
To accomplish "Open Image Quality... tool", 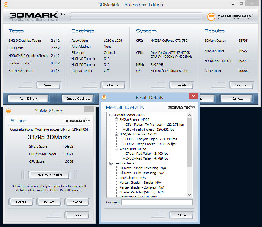I will click(78, 99).
